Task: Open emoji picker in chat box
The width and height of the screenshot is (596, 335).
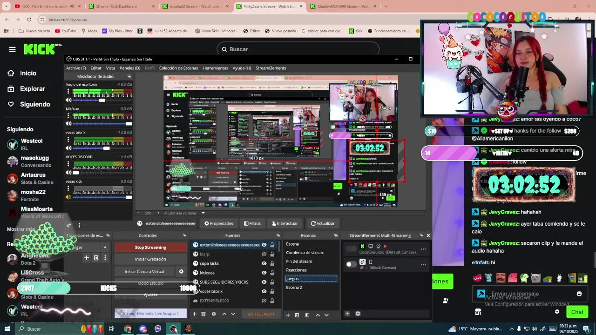Action: click(x=579, y=294)
